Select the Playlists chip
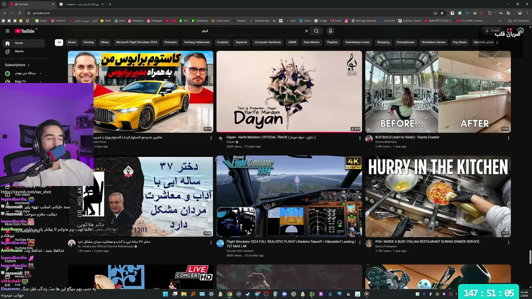Viewport: 532px width, 299px height. click(332, 42)
